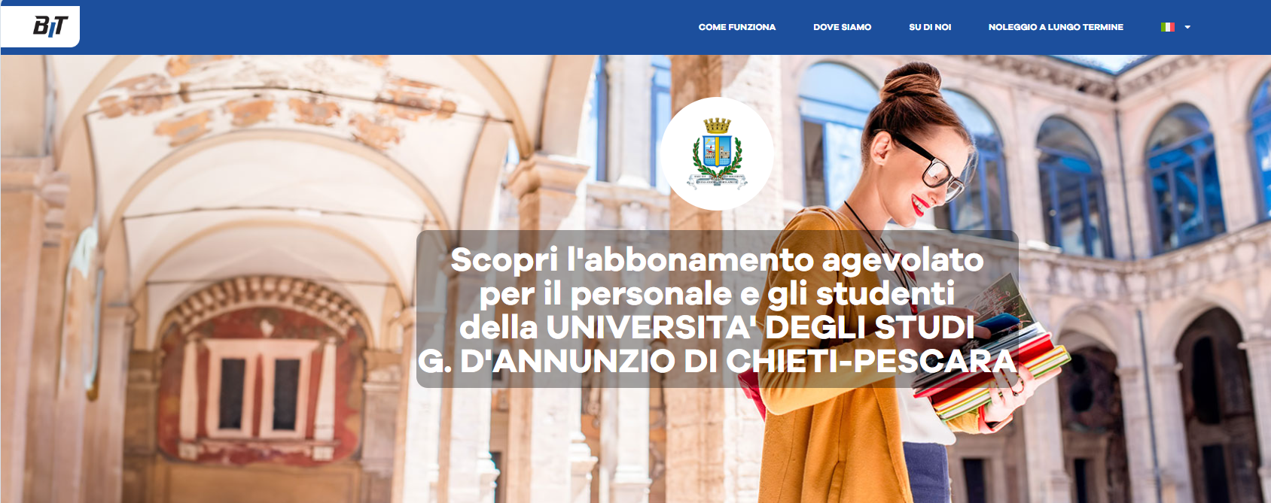Screen dimensions: 1271x503
Task: Click empty blue navigation bar area
Action: [376, 27]
